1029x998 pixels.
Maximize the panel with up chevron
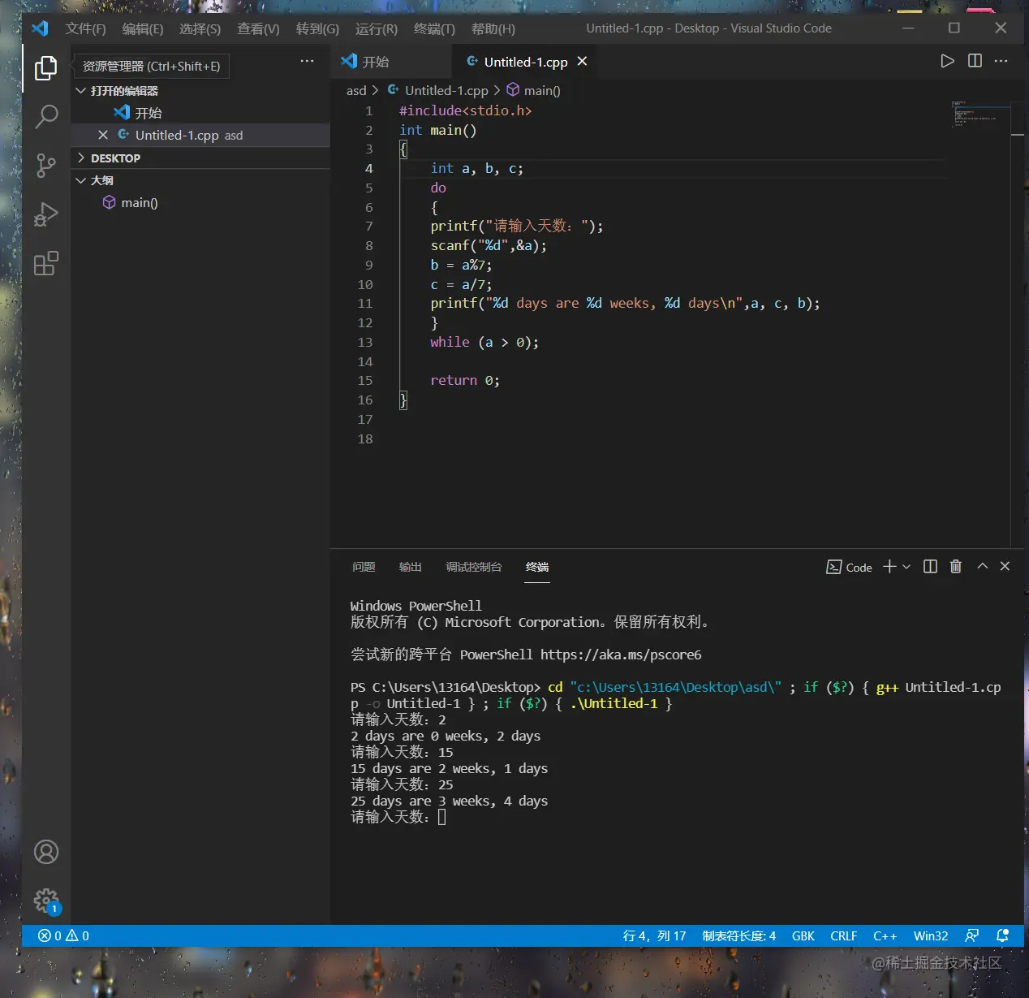click(983, 567)
